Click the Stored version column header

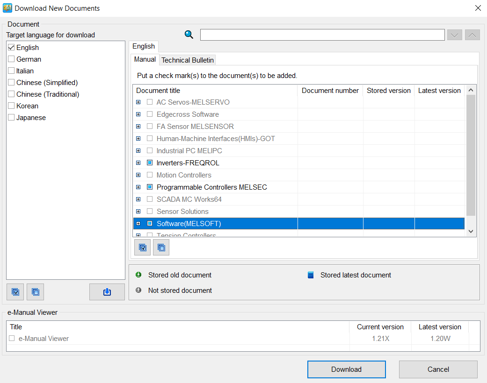389,91
